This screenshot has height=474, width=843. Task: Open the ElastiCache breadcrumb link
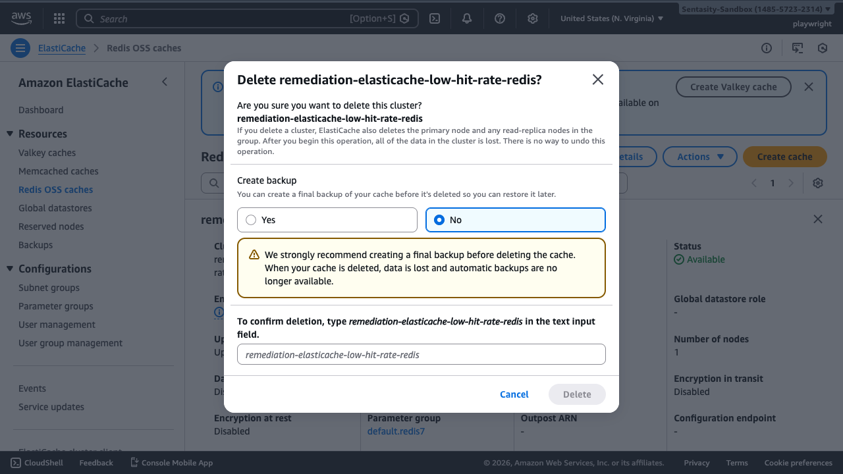pyautogui.click(x=62, y=48)
